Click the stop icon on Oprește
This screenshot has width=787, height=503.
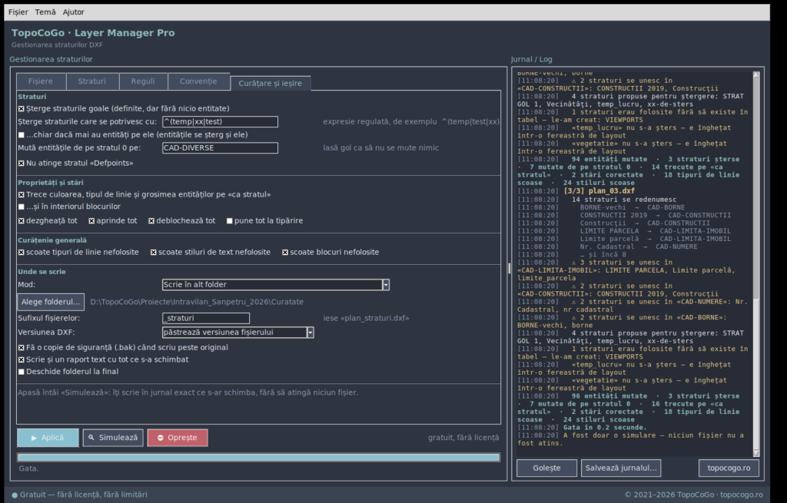click(x=161, y=438)
